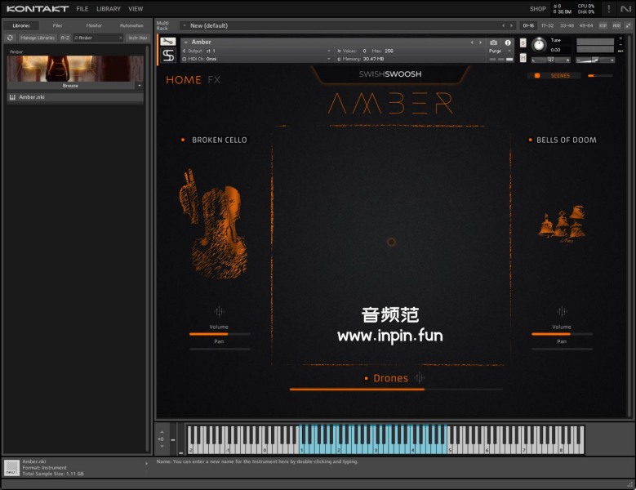
Task: Toggle the Scenes orange switch
Action: coord(537,76)
